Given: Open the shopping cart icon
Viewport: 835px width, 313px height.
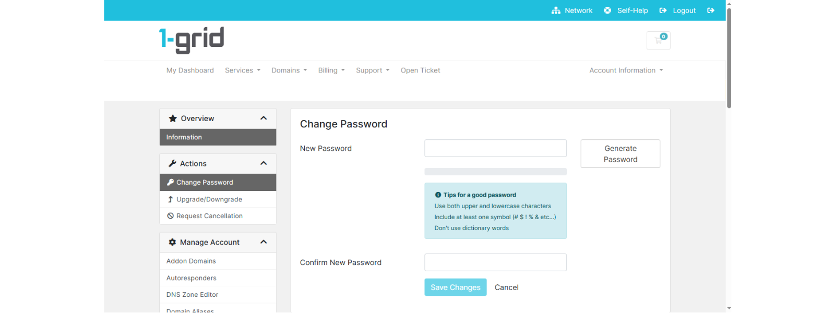Looking at the screenshot, I should pyautogui.click(x=658, y=40).
